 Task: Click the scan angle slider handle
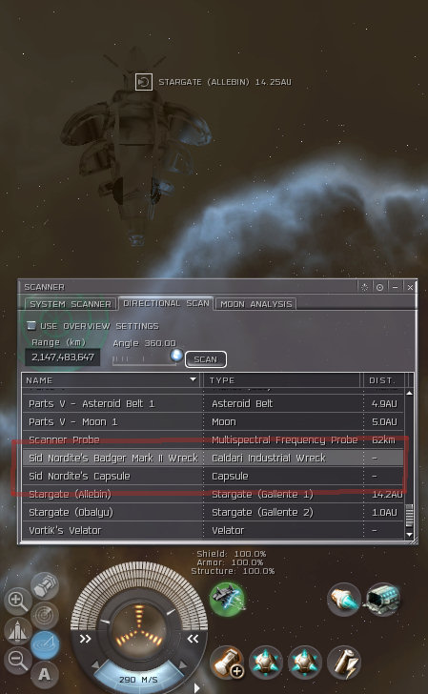[176, 355]
